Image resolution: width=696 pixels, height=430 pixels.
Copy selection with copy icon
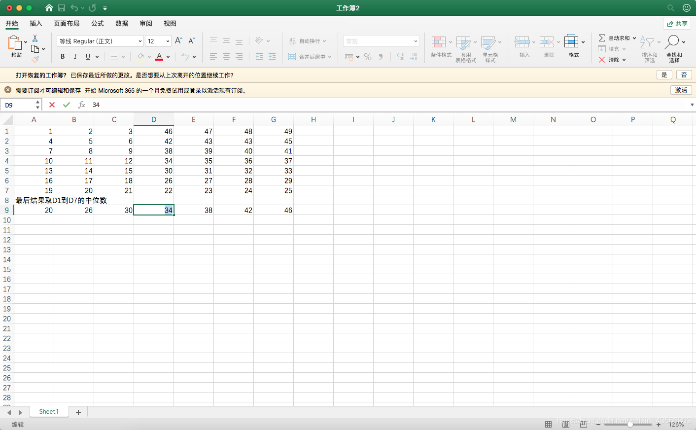[35, 49]
